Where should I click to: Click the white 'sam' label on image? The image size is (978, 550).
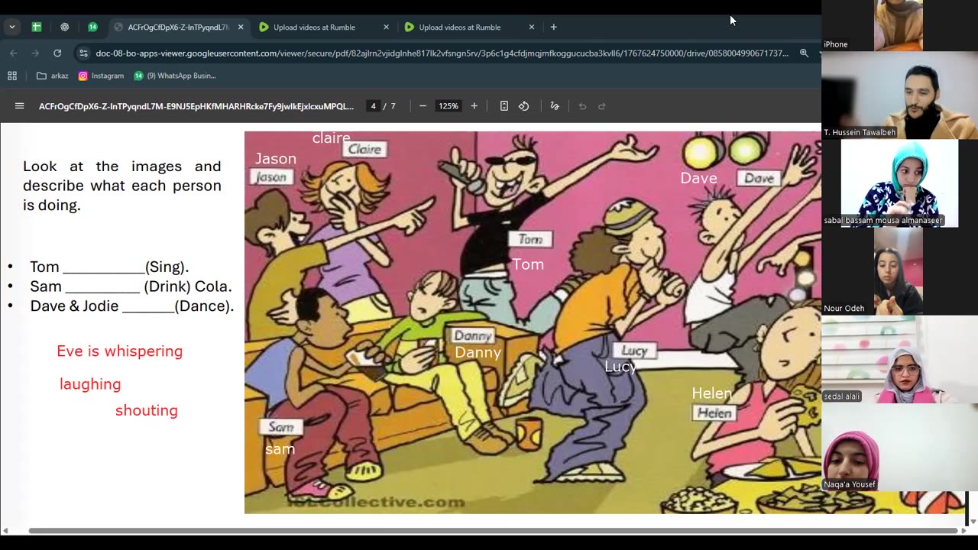280,449
